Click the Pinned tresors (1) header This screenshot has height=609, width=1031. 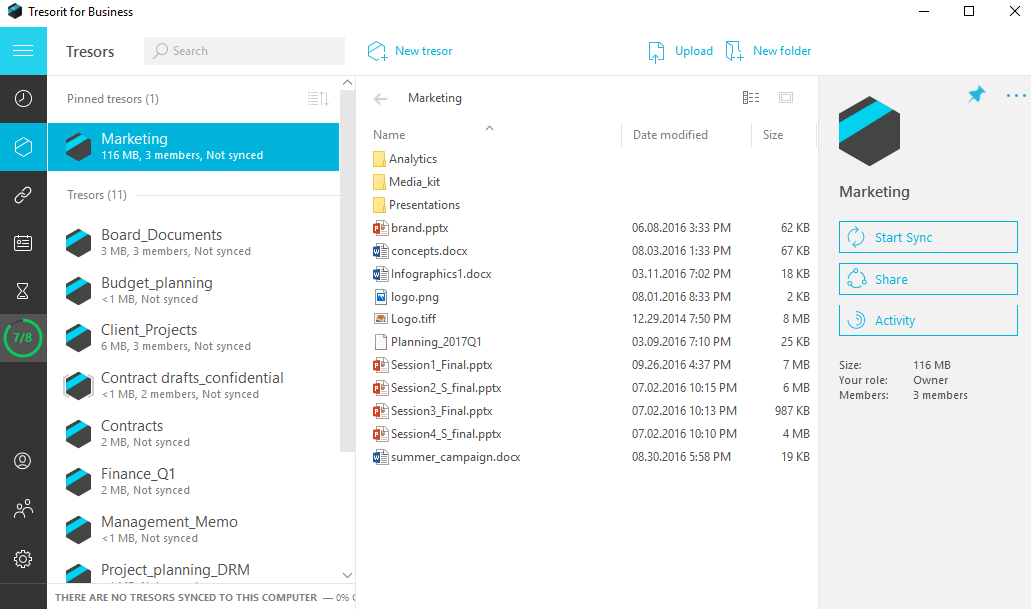coord(113,99)
